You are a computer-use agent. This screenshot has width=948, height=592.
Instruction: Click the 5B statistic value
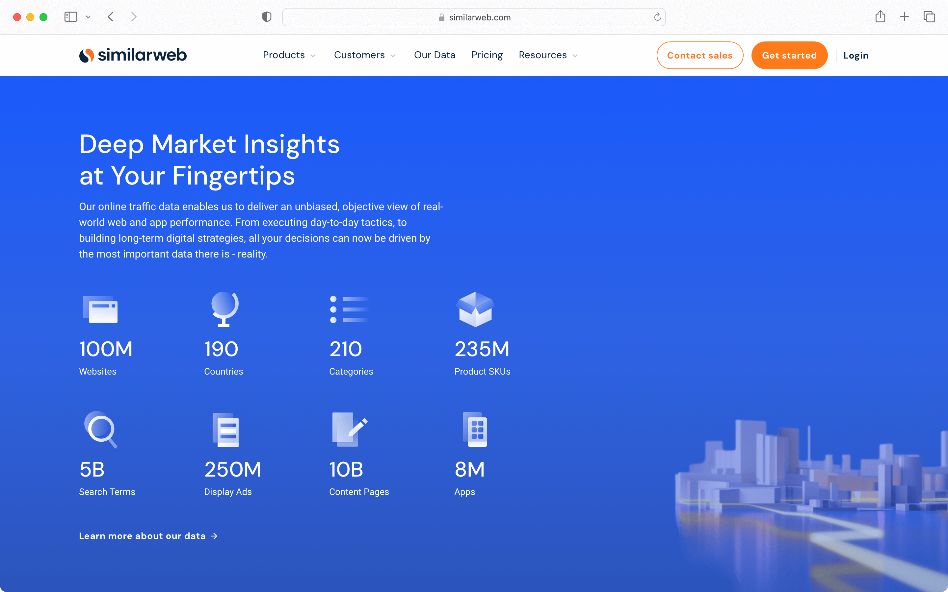pyautogui.click(x=92, y=469)
